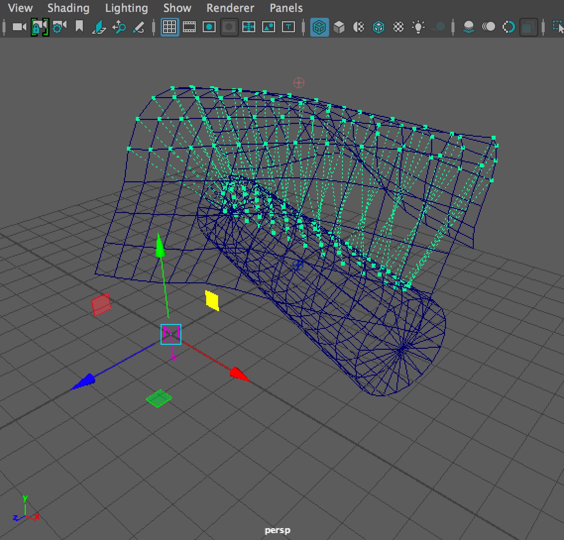Click the red X-axis move arrow
This screenshot has width=564, height=540.
tap(239, 374)
